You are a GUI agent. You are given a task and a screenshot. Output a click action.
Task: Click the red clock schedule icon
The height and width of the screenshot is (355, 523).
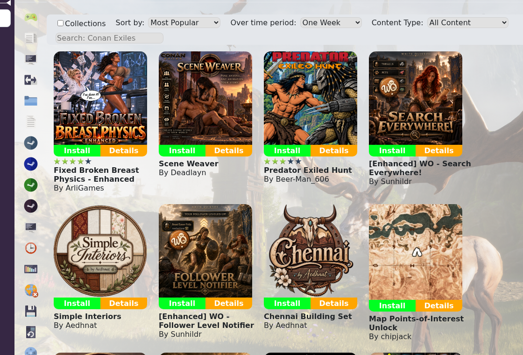click(x=31, y=248)
